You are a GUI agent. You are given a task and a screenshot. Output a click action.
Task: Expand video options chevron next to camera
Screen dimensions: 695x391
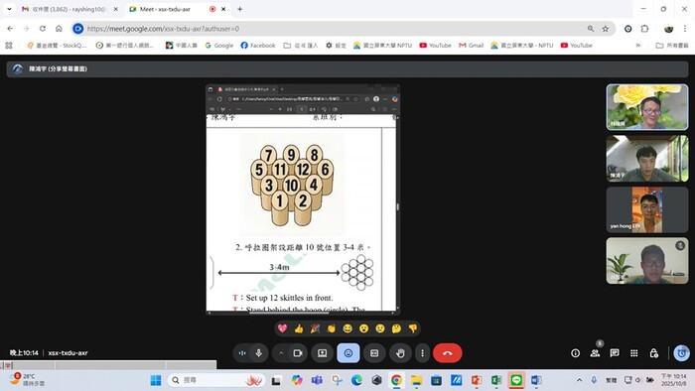point(281,353)
